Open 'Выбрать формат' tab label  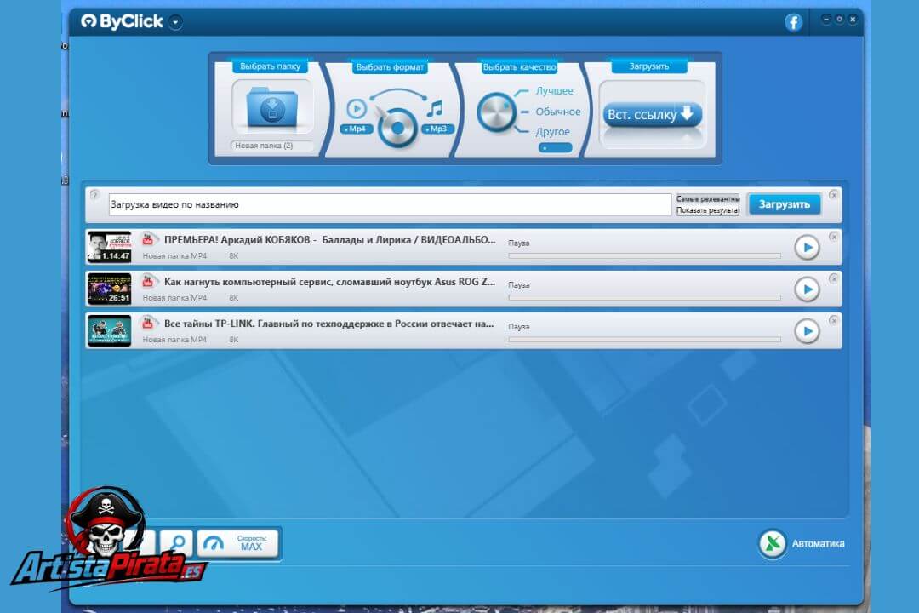point(390,67)
